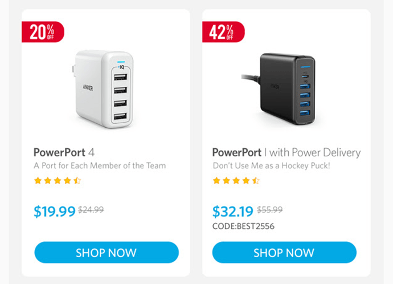Click 'A Port for Each Member of the Team' tagline
The width and height of the screenshot is (393, 284).
click(100, 165)
